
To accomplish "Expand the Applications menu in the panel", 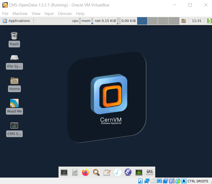I will tap(16, 21).
